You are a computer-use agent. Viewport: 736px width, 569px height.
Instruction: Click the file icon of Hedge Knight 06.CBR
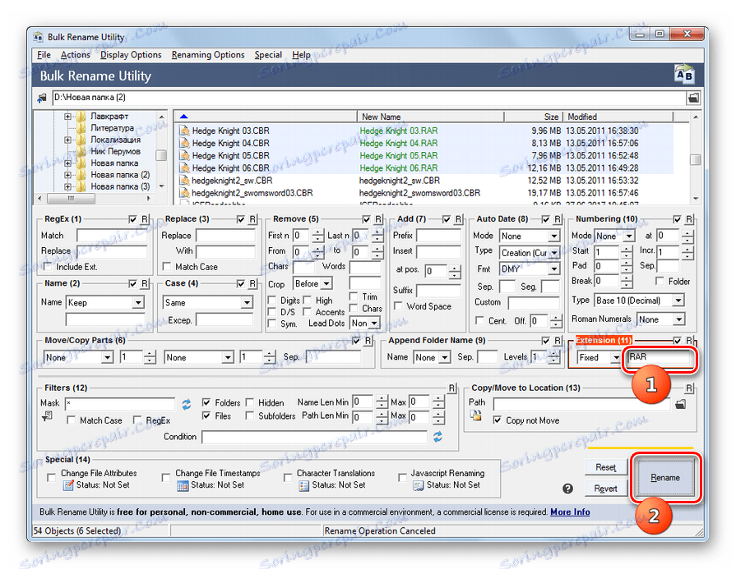184,167
